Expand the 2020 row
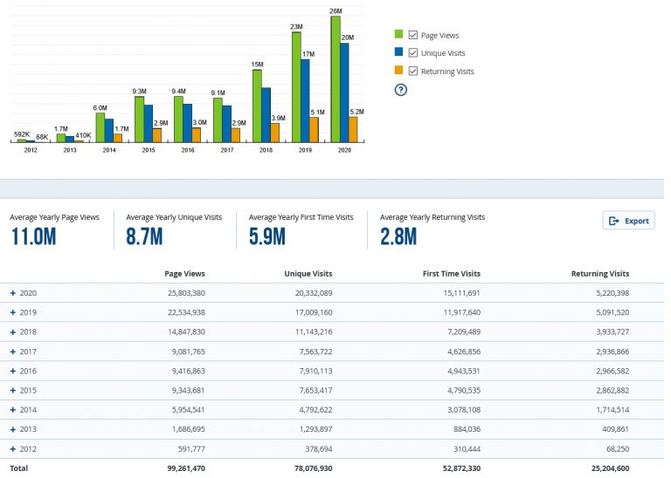 click(13, 293)
